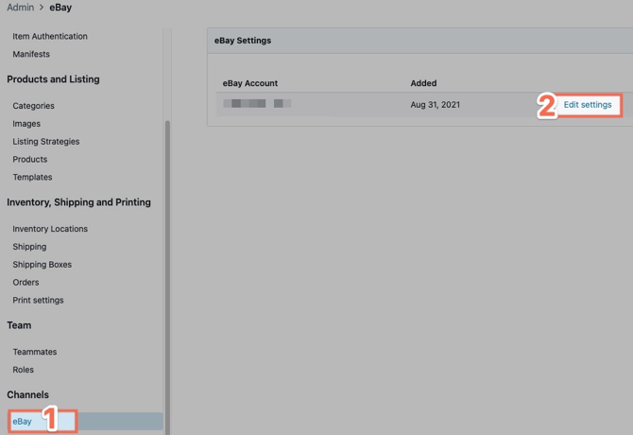
Task: Click the Aug 31, 2021 added date
Action: click(435, 104)
